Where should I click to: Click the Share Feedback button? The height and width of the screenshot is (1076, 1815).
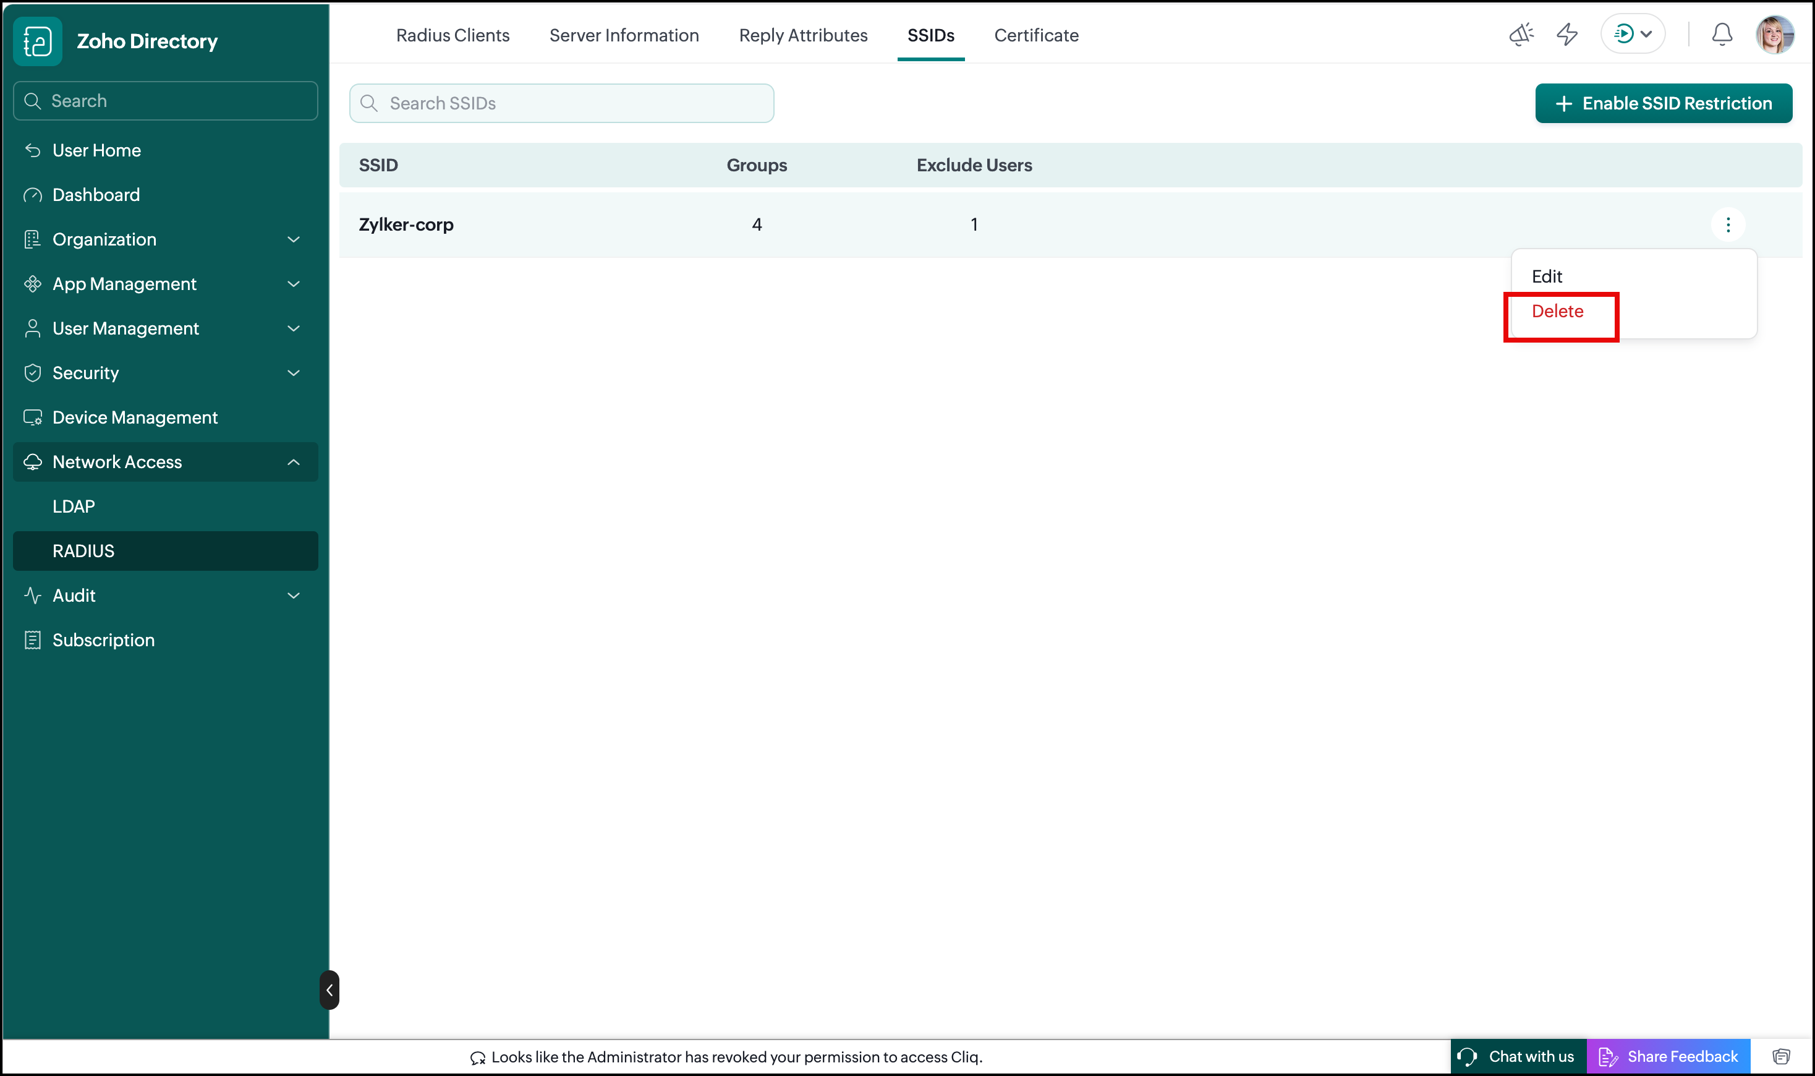1668,1056
